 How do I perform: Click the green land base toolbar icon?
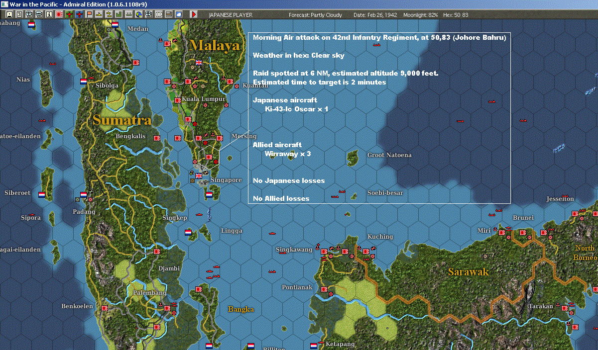[x=119, y=15]
